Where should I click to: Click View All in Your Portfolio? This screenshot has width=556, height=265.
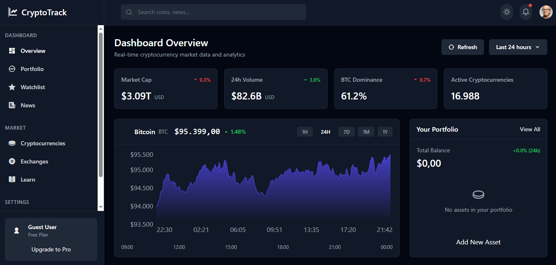pyautogui.click(x=530, y=129)
